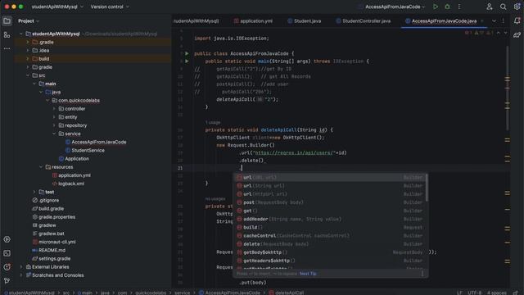Image resolution: width=524 pixels, height=295 pixels.
Task: Choose build() completion suggestion
Action: tap(330, 228)
